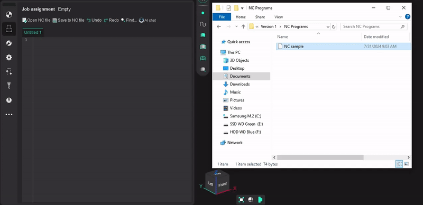Click the sphere shading icon below viewport

click(x=251, y=200)
